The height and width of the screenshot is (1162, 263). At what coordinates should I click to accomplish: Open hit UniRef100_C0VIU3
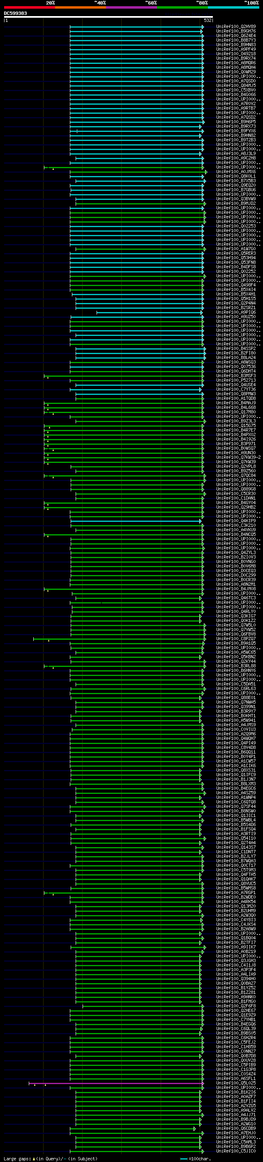coord(236,730)
